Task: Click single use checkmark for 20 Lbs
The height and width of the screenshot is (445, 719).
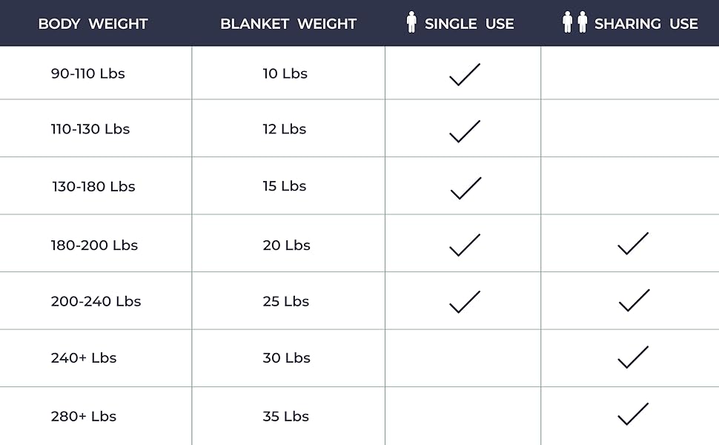Action: click(465, 245)
